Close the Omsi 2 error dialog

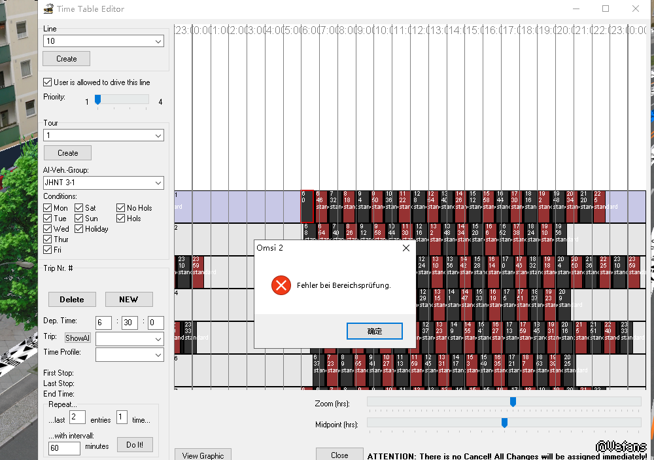(405, 249)
